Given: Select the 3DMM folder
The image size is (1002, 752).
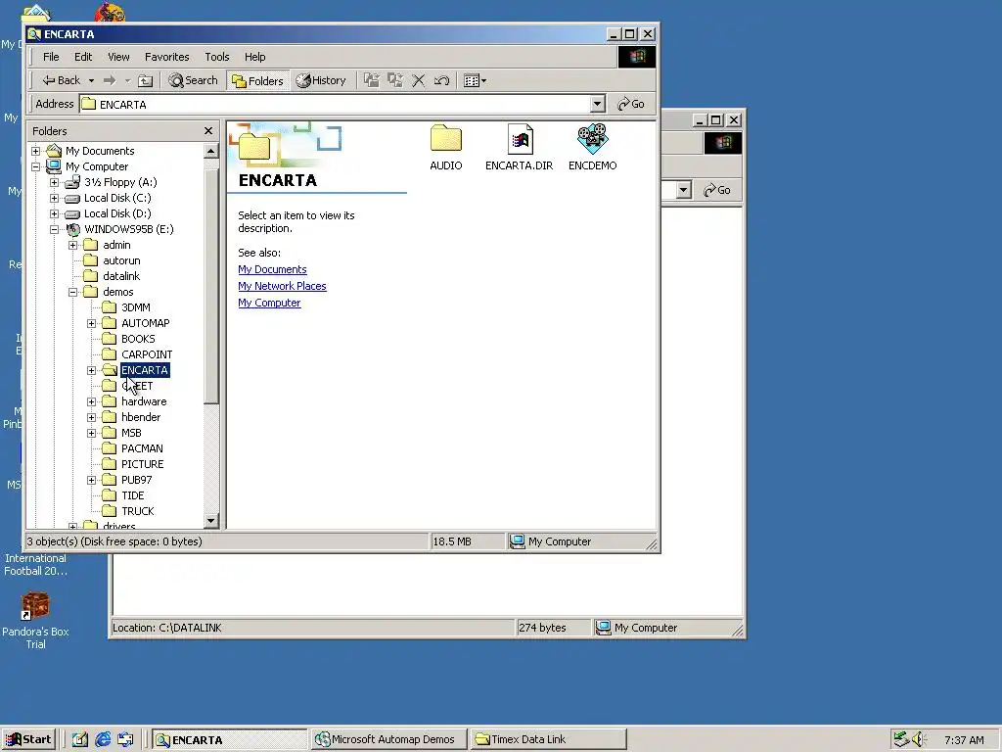Looking at the screenshot, I should point(135,307).
